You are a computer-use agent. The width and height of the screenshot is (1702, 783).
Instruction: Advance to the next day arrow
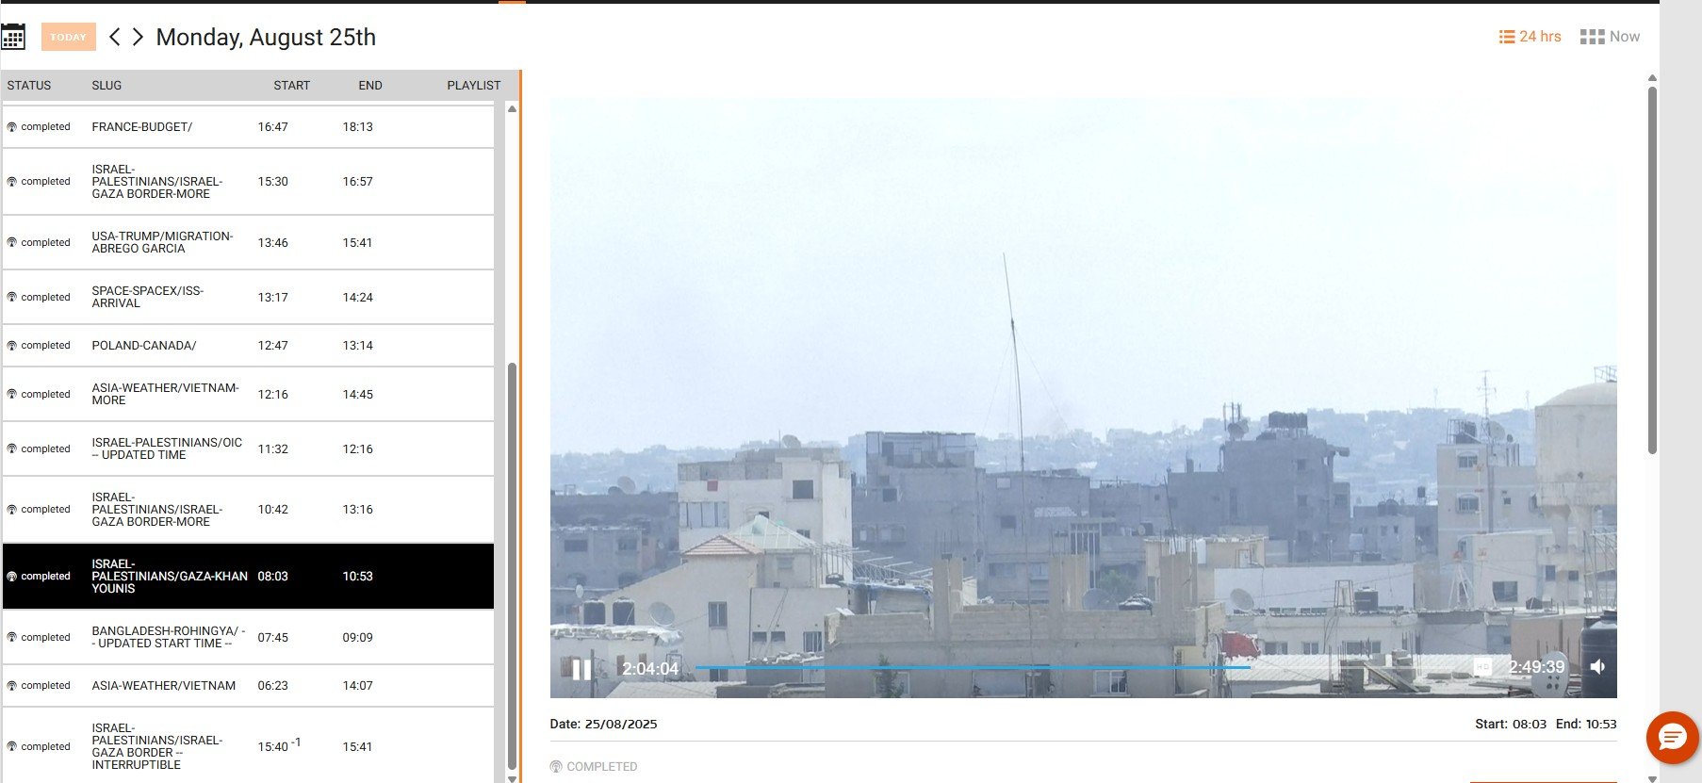point(139,37)
